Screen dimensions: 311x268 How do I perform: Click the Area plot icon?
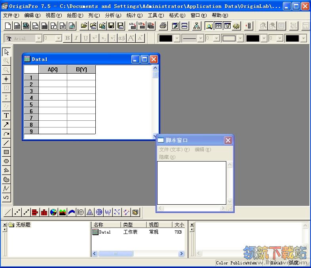click(x=63, y=212)
